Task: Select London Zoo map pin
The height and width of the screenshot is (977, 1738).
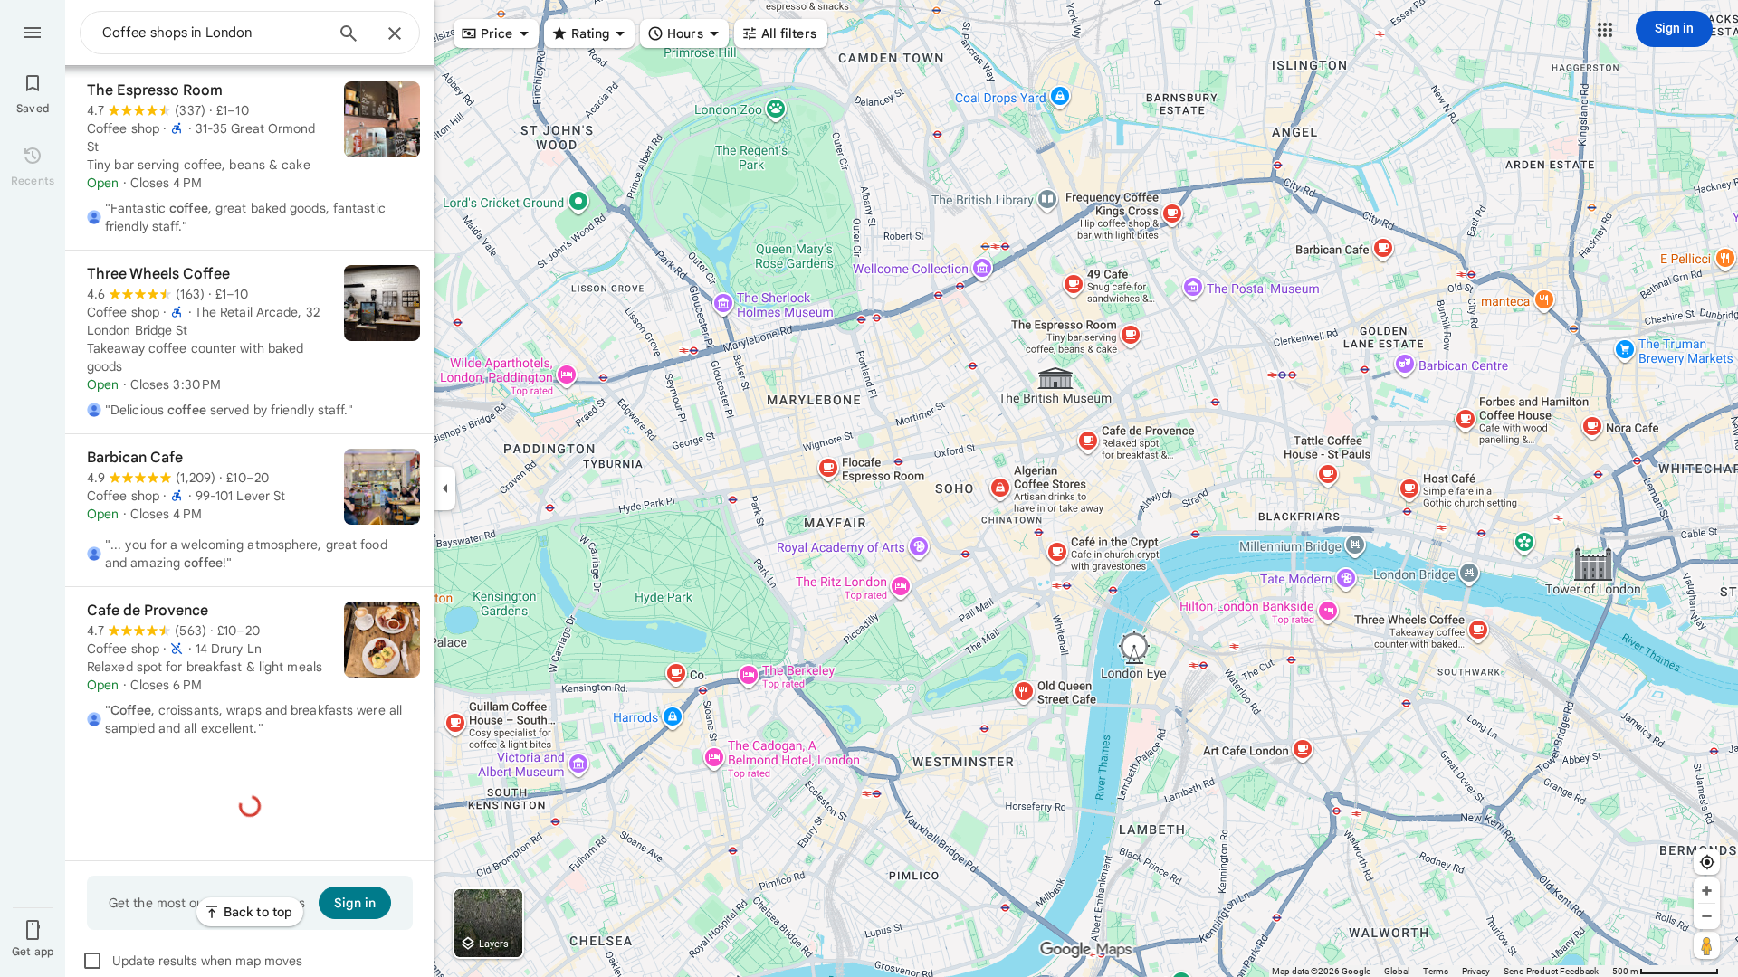Action: (x=776, y=109)
